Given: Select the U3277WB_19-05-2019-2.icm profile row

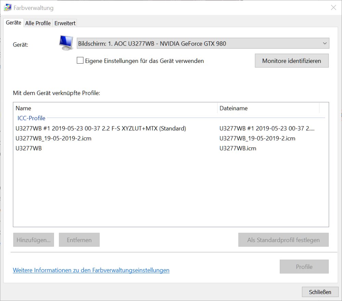Looking at the screenshot, I should pyautogui.click(x=53, y=139).
